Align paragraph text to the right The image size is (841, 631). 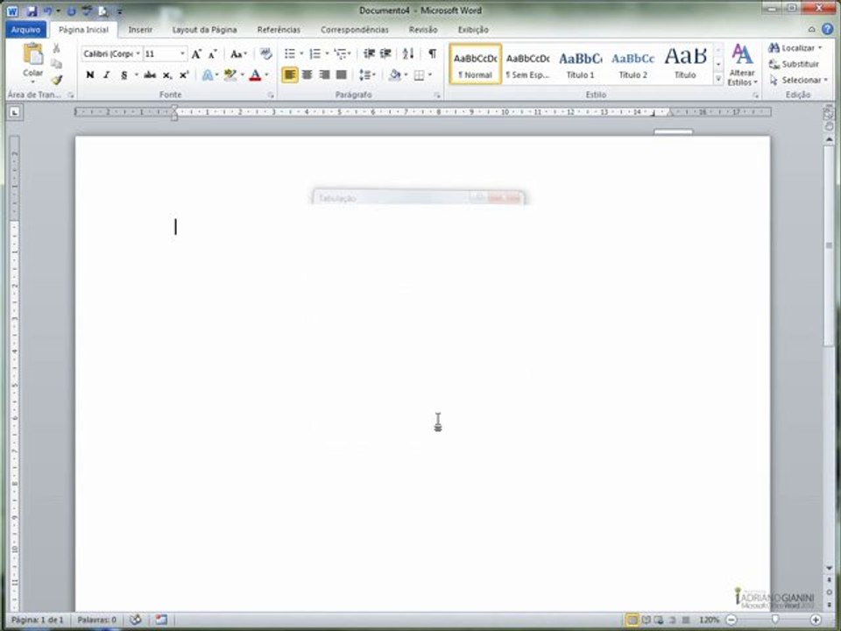click(x=324, y=75)
